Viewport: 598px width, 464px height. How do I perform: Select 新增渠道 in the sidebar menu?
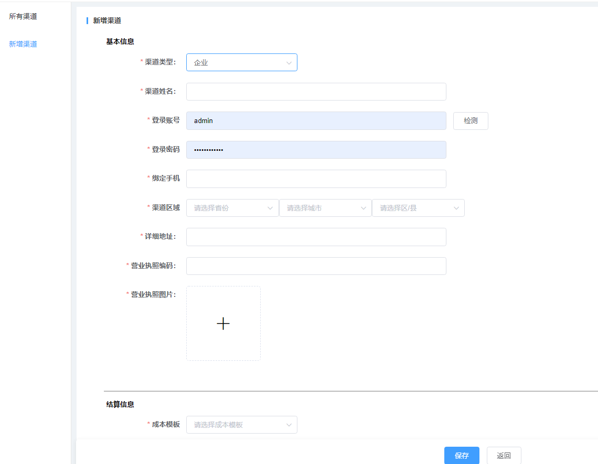(23, 44)
